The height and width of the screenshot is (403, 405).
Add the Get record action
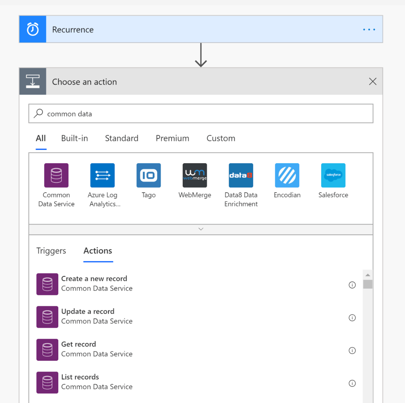point(79,344)
